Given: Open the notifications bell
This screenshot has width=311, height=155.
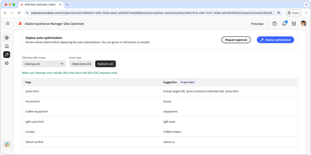Looking at the screenshot, I should [284, 24].
